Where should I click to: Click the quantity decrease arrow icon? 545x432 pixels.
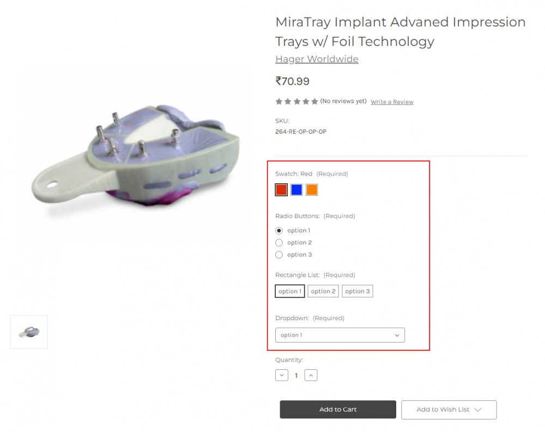[281, 375]
